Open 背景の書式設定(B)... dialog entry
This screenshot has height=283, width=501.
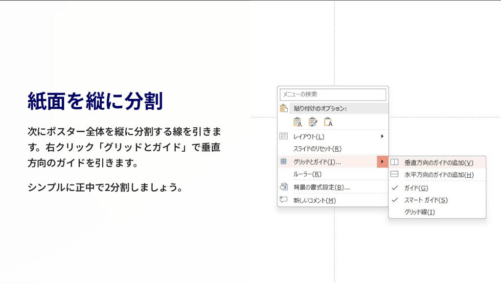(321, 187)
